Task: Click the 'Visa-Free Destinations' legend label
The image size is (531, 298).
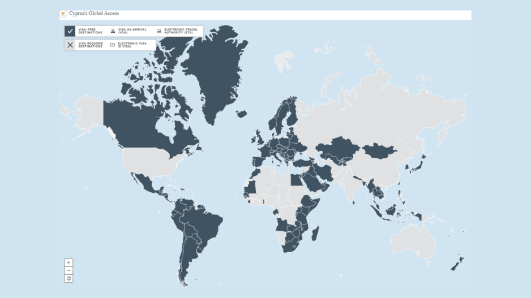Action: click(90, 31)
